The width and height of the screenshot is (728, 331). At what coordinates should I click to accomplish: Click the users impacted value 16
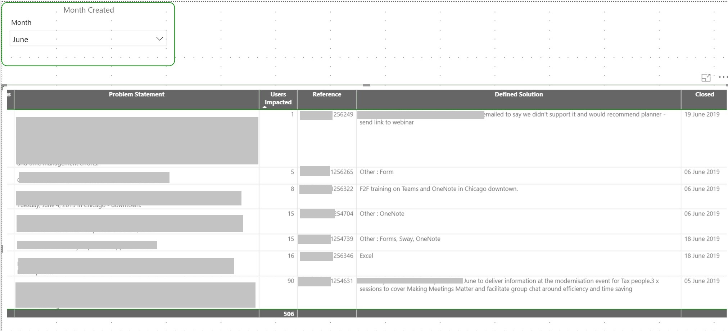[290, 256]
